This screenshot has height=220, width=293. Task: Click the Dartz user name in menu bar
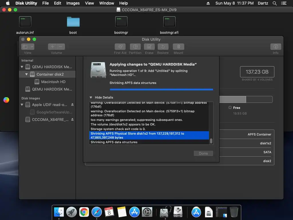[263, 3]
